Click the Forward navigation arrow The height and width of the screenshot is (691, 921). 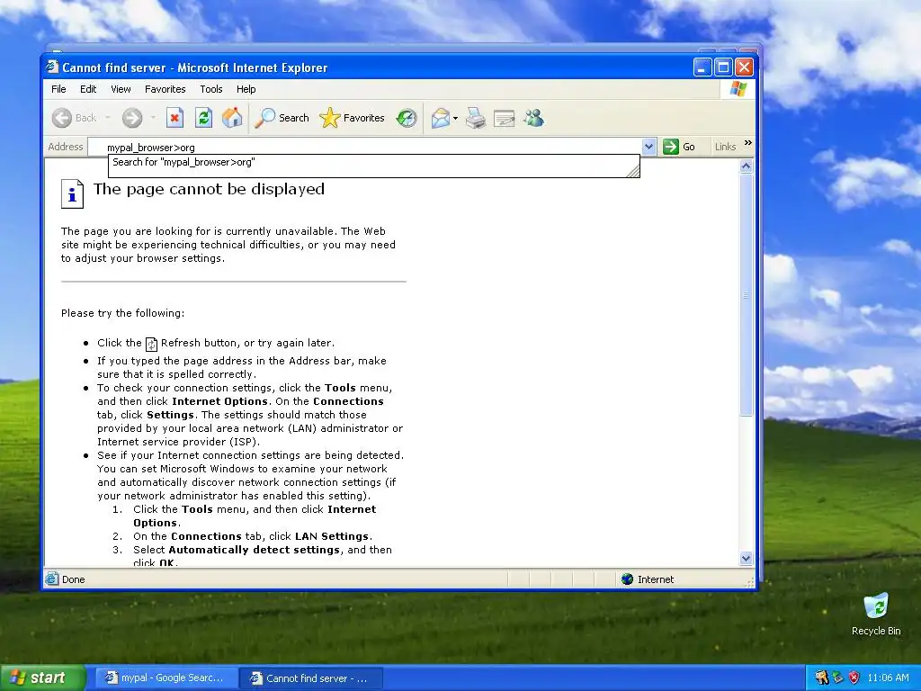tap(132, 118)
